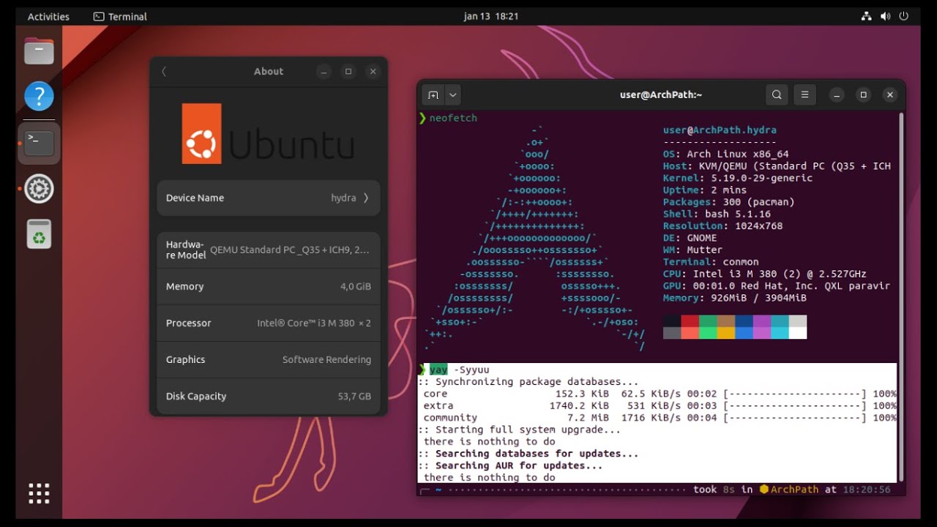Screen dimensions: 937x527
Task: Click the highlighted yay command
Action: (x=438, y=370)
